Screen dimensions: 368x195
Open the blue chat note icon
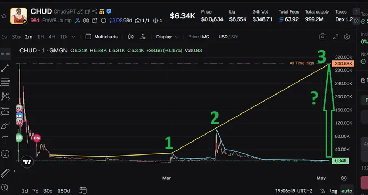[109, 11]
